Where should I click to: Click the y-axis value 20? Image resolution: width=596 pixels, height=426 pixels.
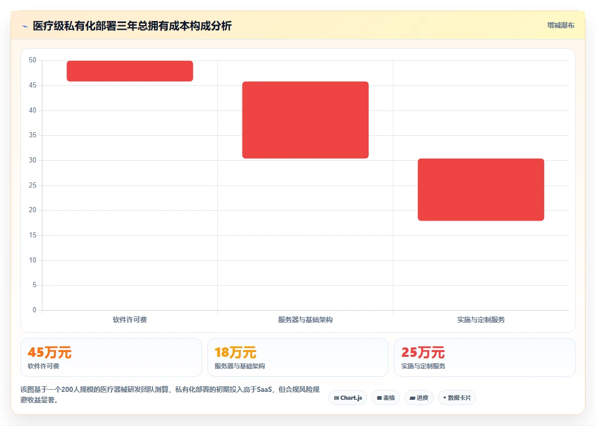[32, 210]
